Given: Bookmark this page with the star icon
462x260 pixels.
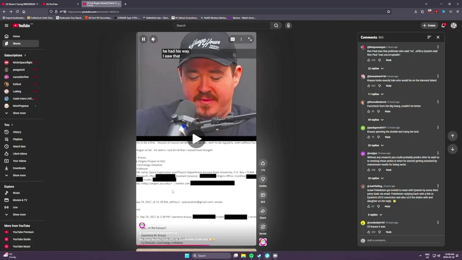Looking at the screenshot, I should click(x=388, y=12).
